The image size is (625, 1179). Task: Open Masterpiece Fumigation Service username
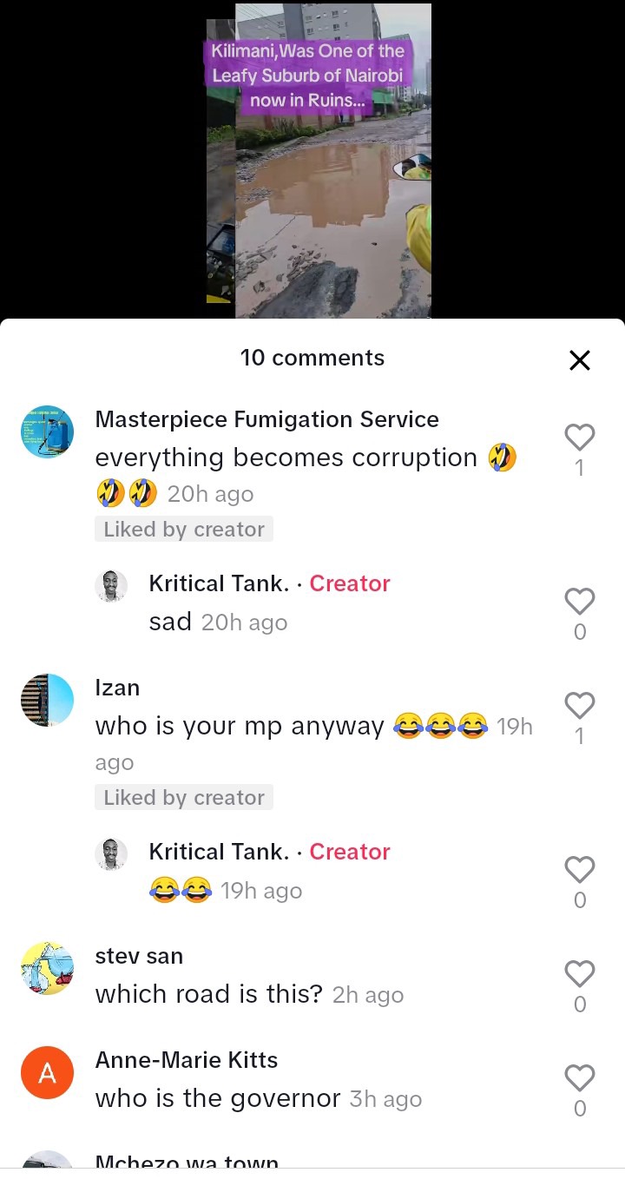[266, 419]
